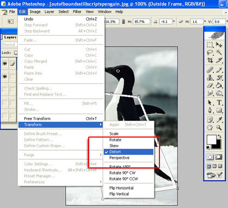Reset to default colors icon
Image resolution: width=228 pixels, height=208 pixels.
[208, 147]
